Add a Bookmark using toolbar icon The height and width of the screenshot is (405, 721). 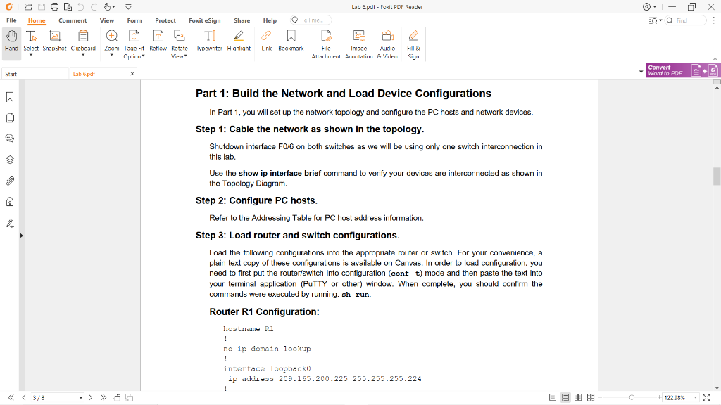tap(291, 42)
